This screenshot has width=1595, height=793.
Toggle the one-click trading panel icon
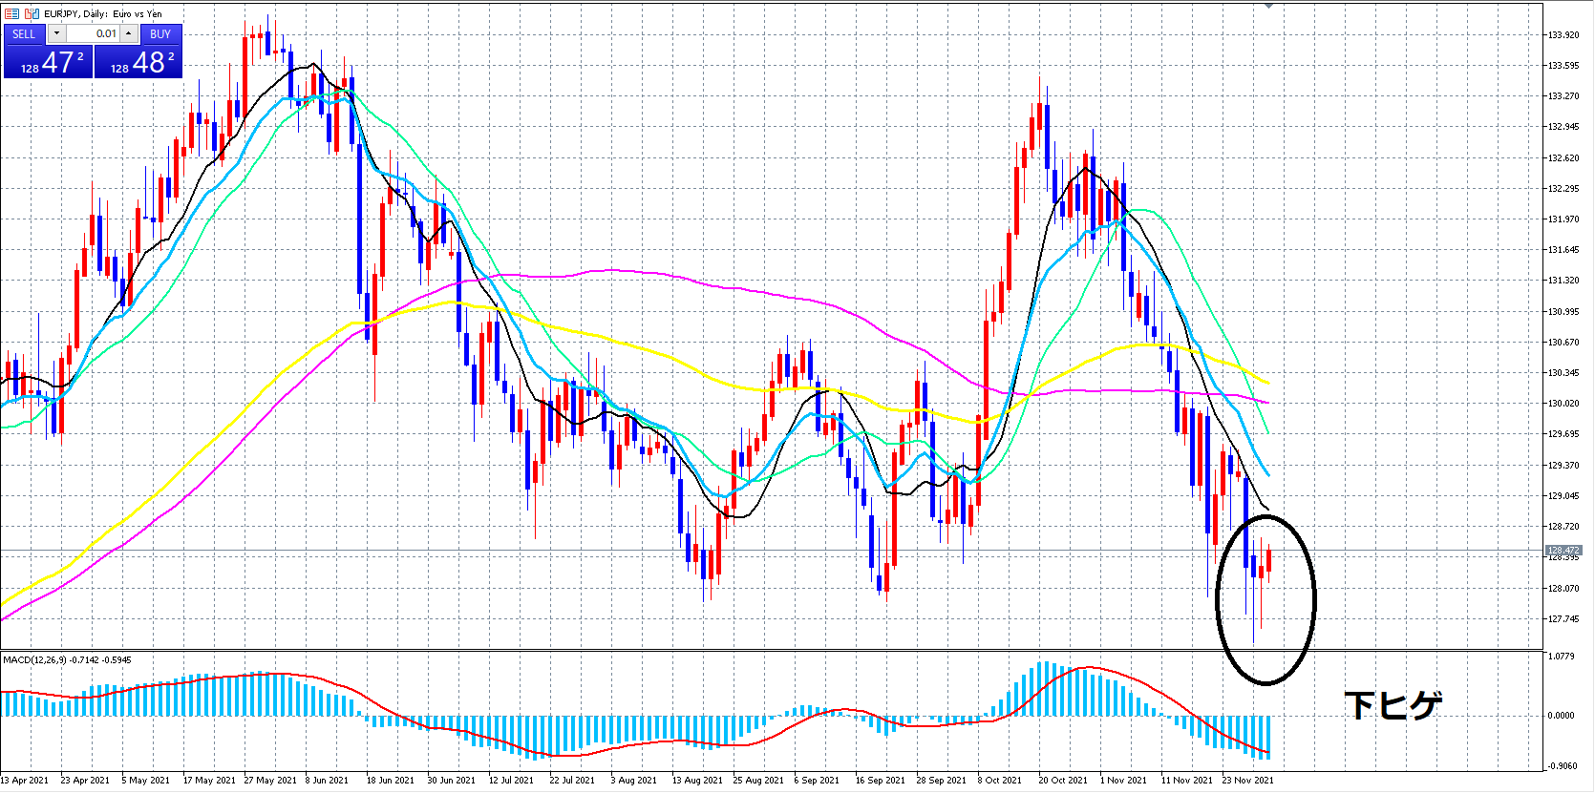pyautogui.click(x=11, y=13)
